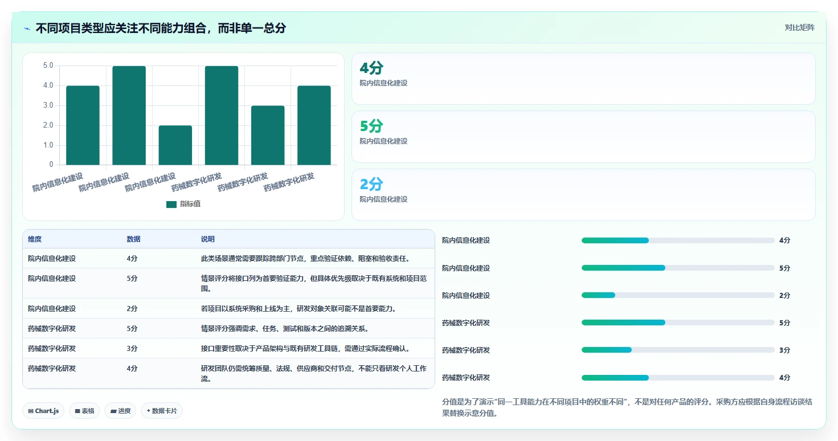This screenshot has width=838, height=441.
Task: Select the table row about 跨部门节点
Action: click(228, 259)
